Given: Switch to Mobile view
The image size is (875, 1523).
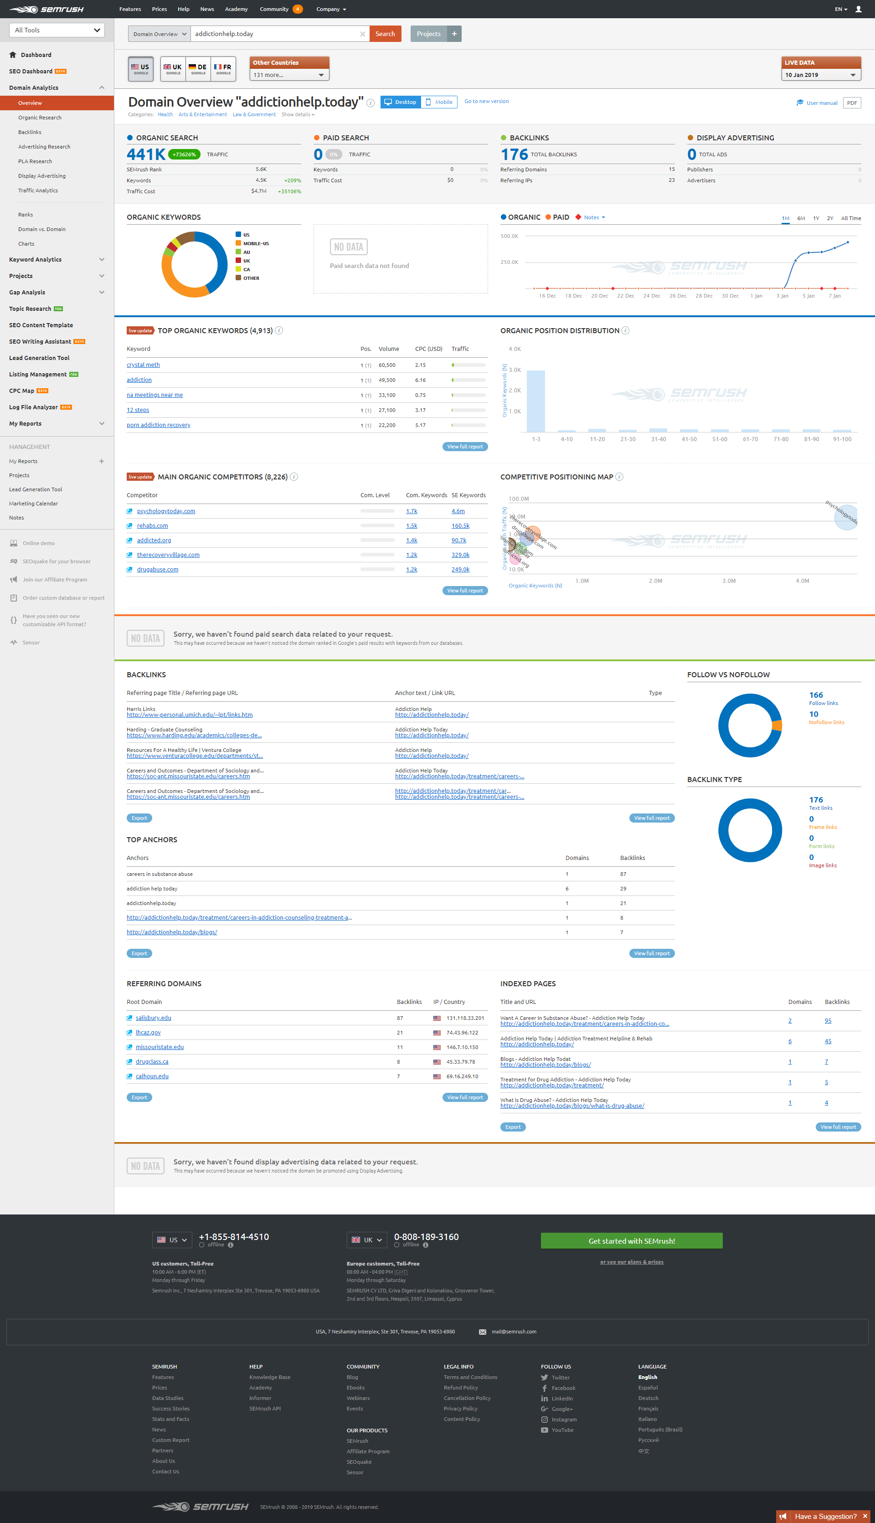Looking at the screenshot, I should pos(439,102).
